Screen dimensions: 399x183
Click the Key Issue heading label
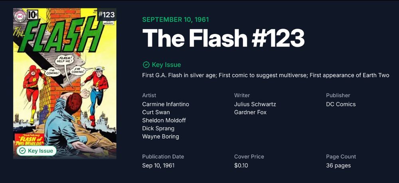pos(166,65)
